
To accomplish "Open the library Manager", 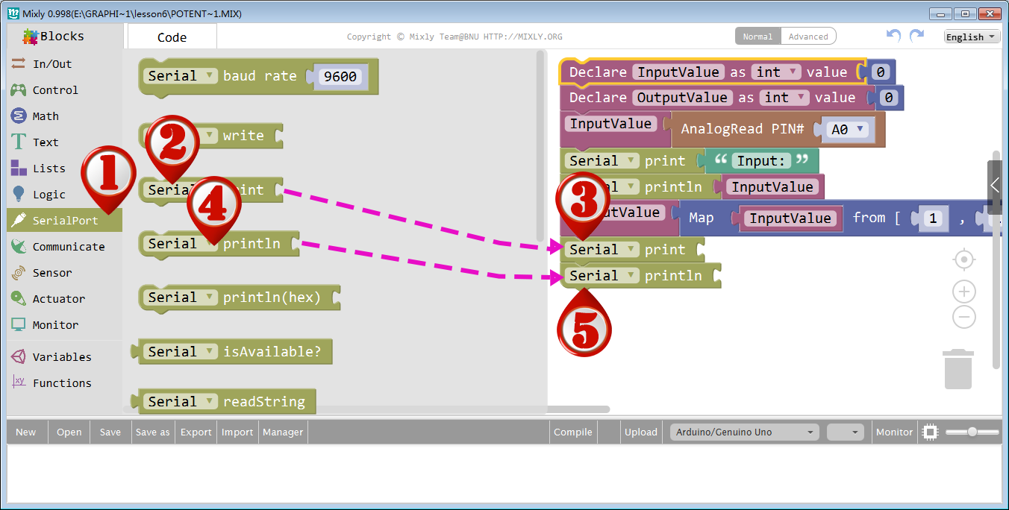I will (283, 432).
